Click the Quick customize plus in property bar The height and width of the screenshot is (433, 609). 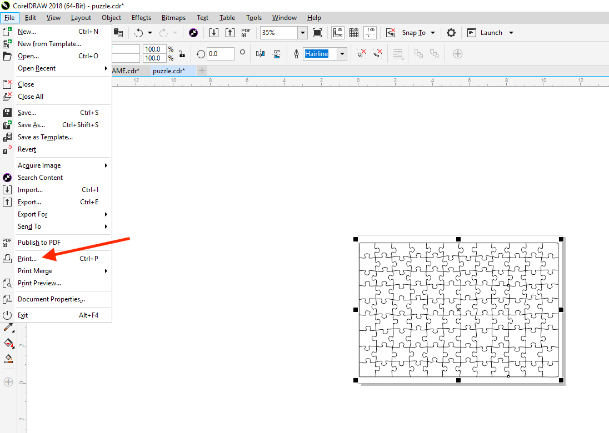point(458,54)
